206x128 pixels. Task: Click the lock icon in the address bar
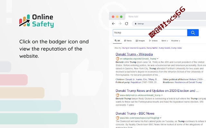(136, 24)
